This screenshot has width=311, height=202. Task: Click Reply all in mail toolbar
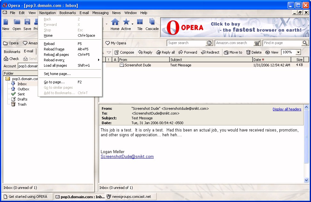coord(166,52)
